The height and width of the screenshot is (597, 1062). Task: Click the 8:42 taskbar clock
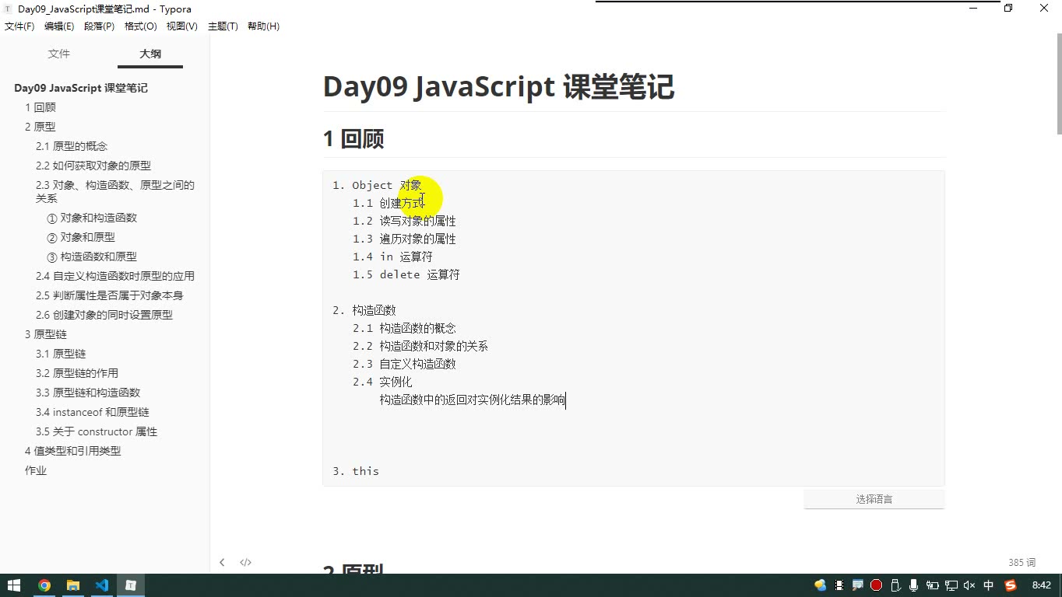pyautogui.click(x=1041, y=585)
